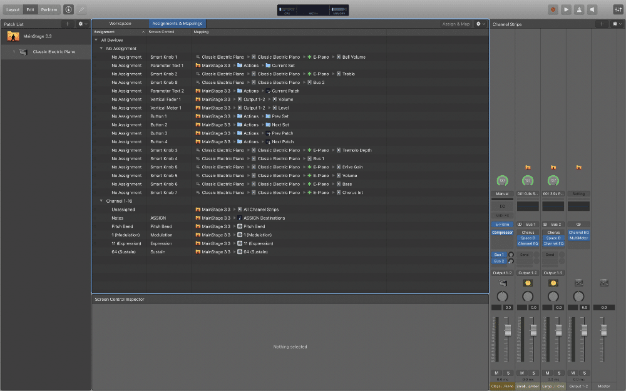
Task: Mute the Classic Piano channel strip
Action: pyautogui.click(x=496, y=373)
